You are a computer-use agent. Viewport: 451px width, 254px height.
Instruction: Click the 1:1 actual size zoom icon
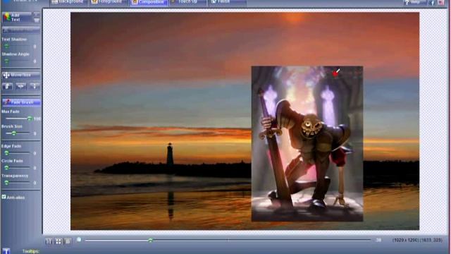(49, 241)
